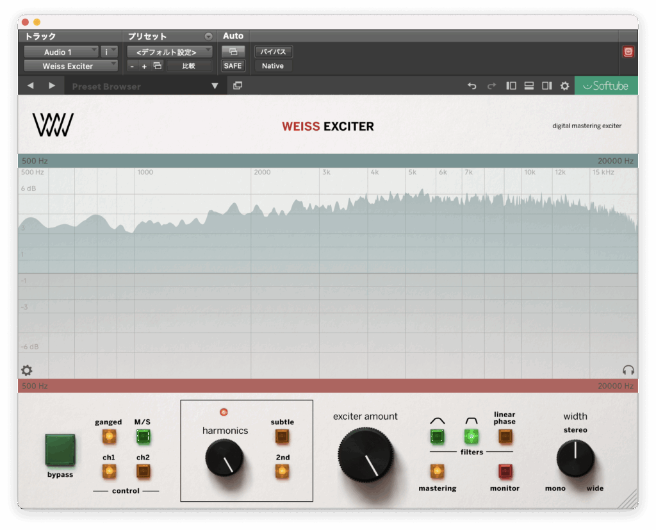
Task: Toggle the ch2 control button
Action: (x=143, y=472)
